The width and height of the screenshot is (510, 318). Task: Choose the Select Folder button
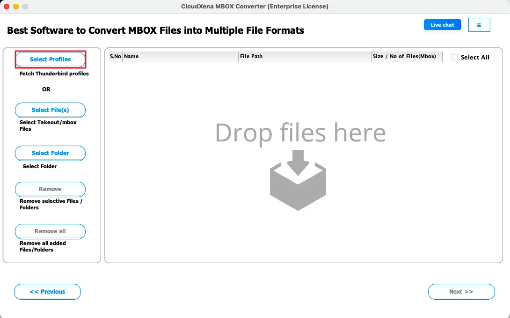pyautogui.click(x=50, y=153)
